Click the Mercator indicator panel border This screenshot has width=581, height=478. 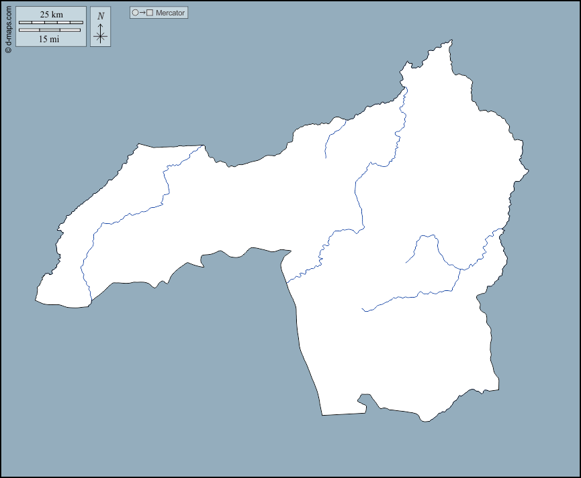pyautogui.click(x=159, y=7)
